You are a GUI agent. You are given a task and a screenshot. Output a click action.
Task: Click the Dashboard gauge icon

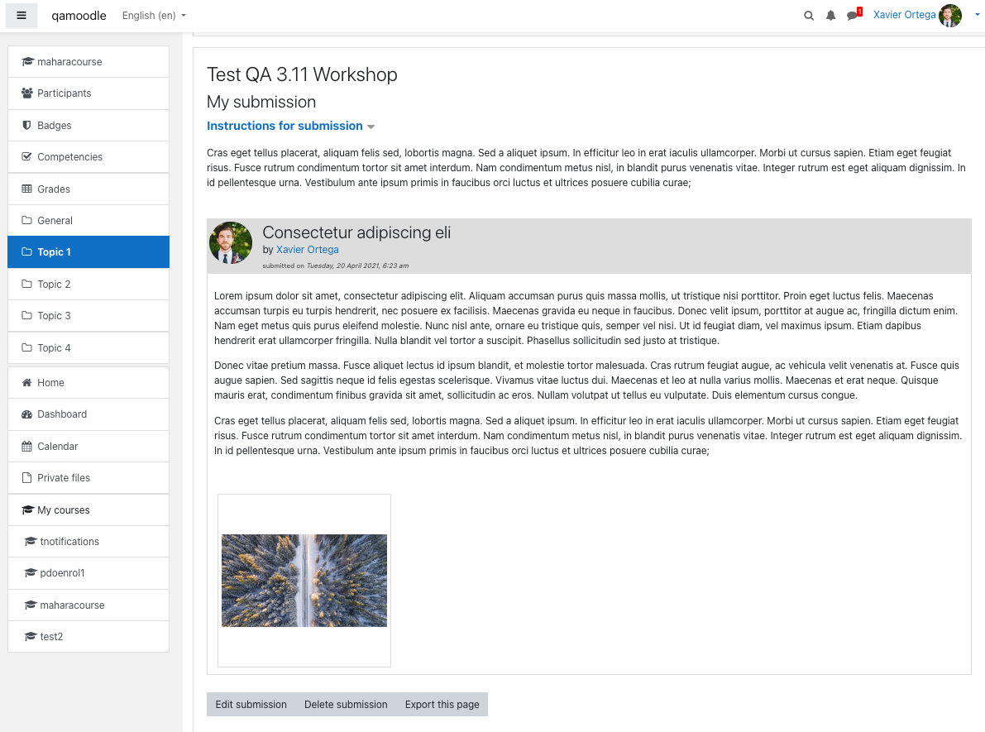(26, 414)
